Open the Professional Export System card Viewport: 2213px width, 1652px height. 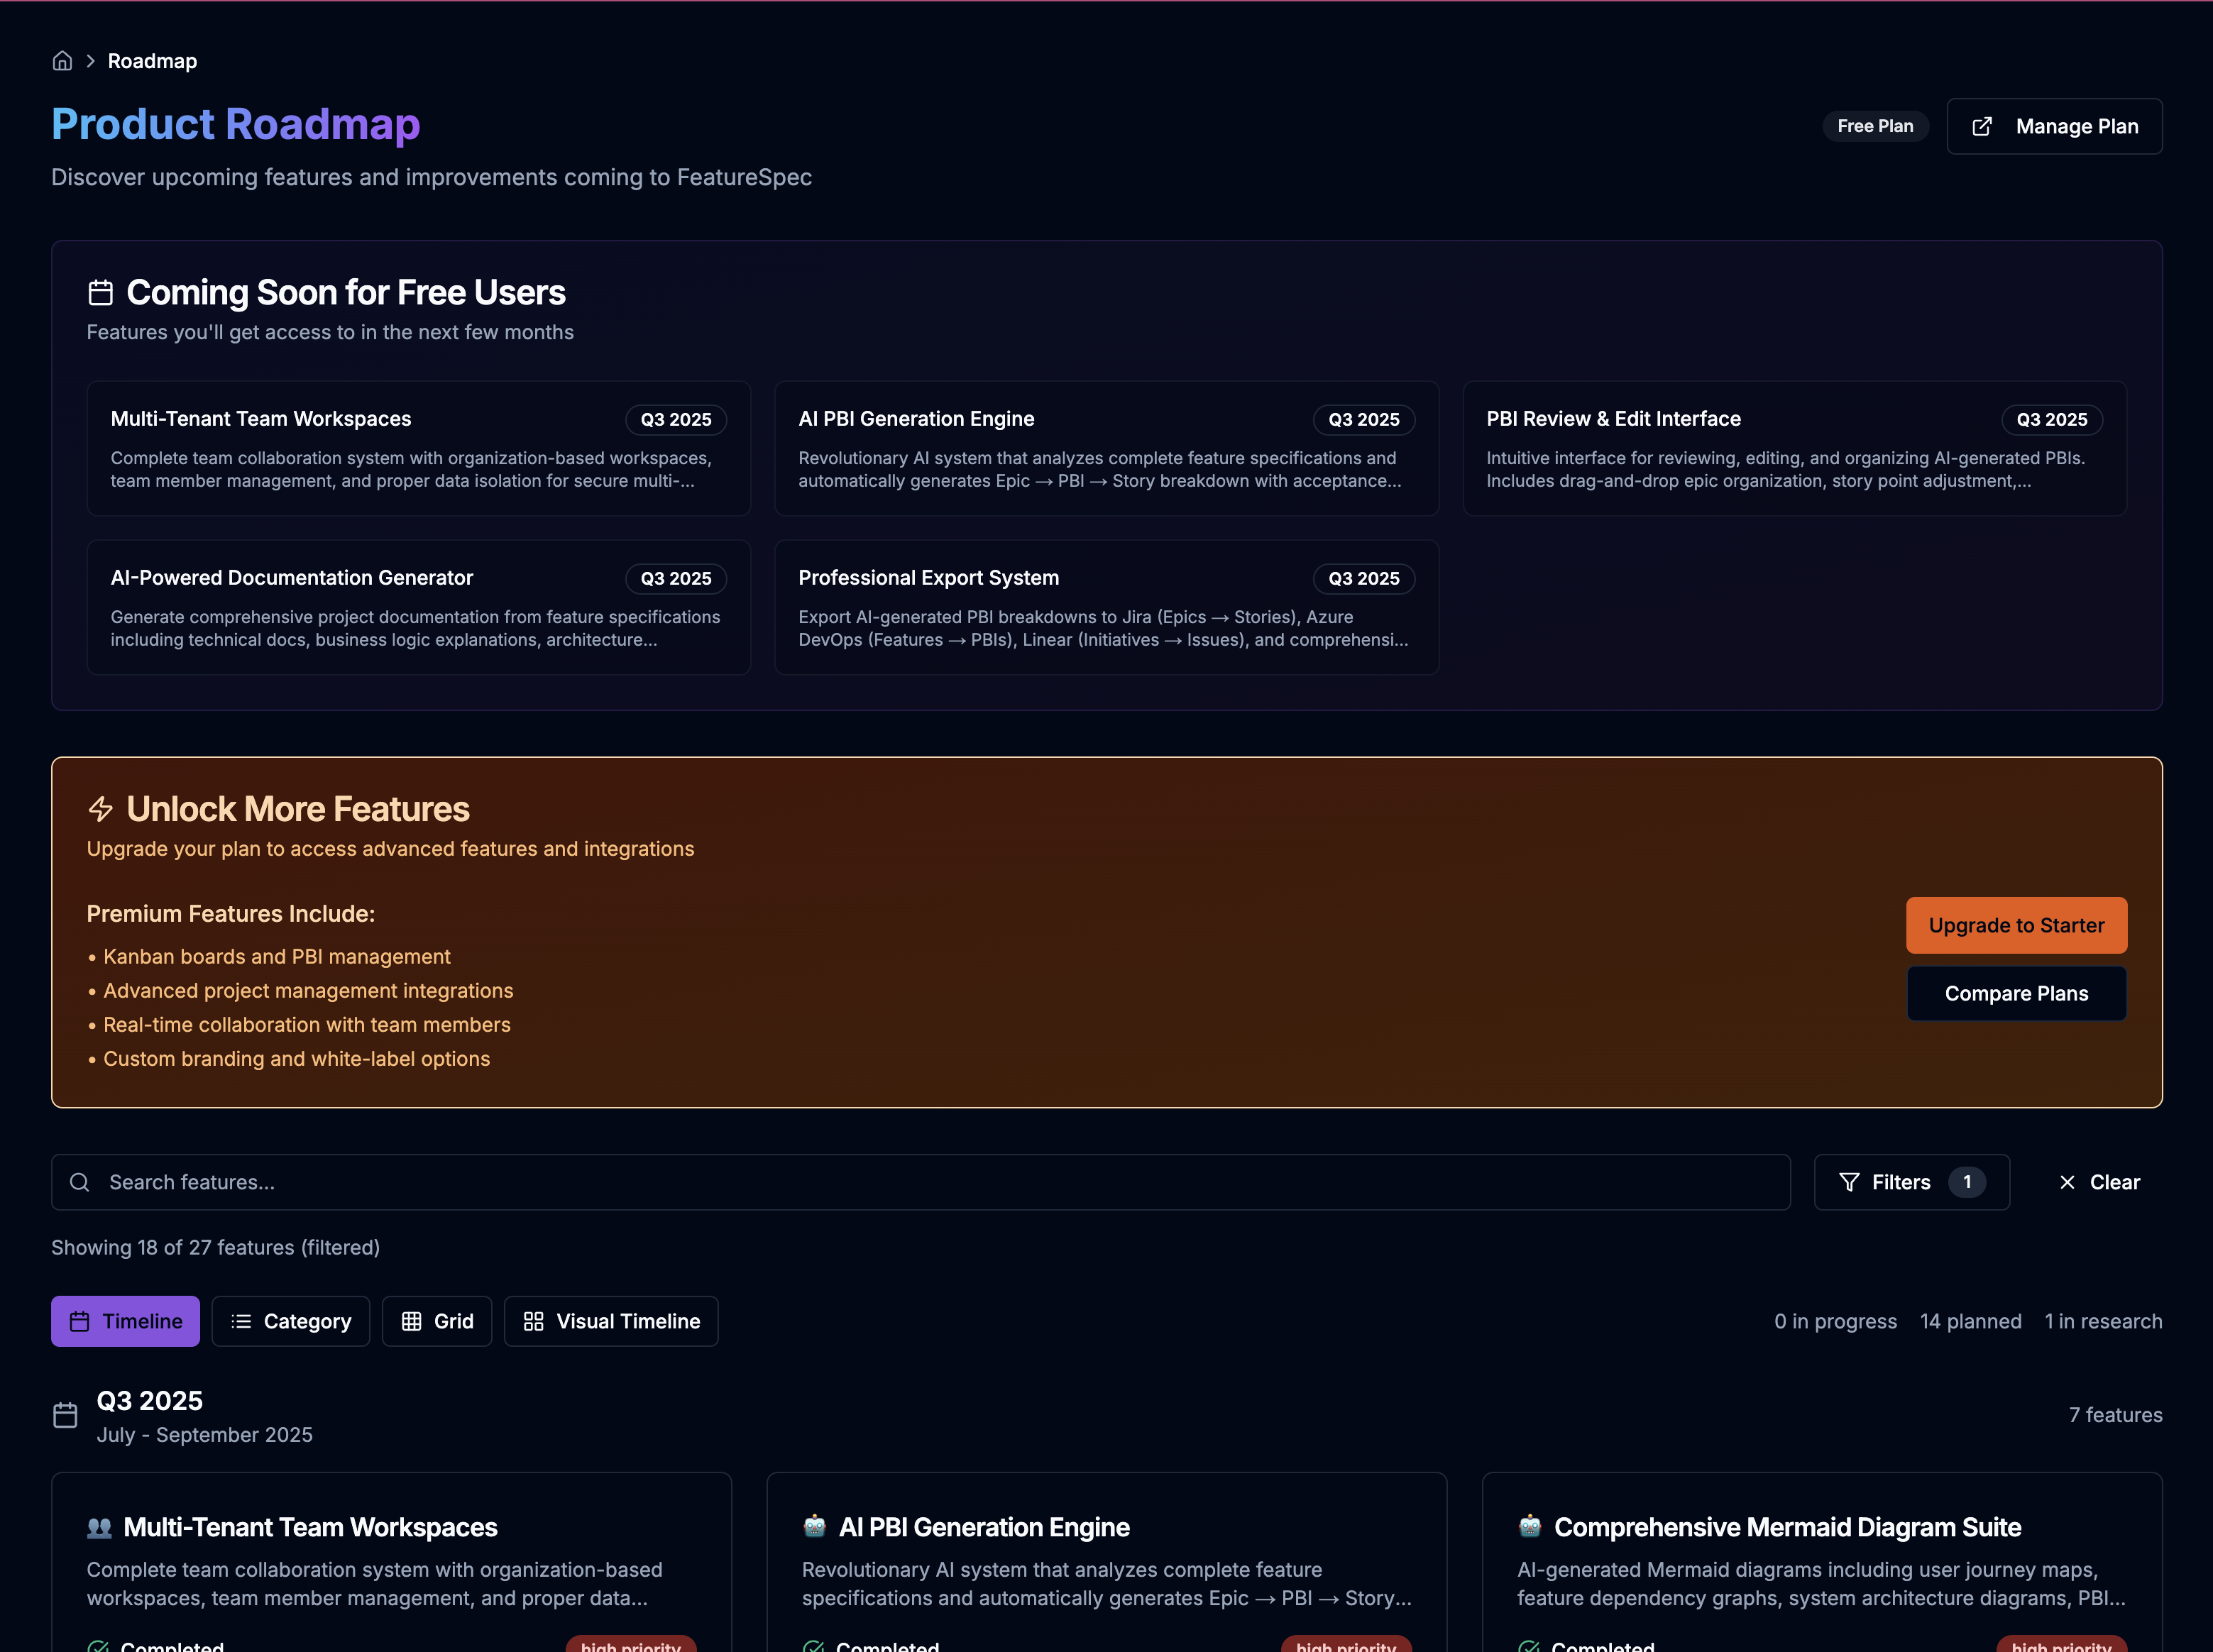coord(1106,608)
